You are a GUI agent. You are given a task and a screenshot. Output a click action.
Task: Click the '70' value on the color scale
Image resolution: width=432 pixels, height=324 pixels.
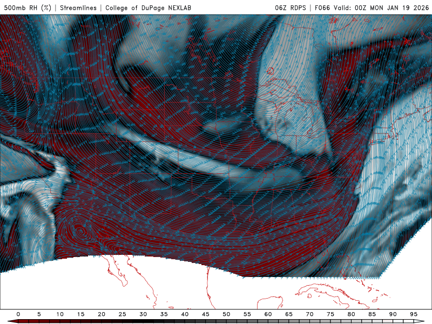pyautogui.click(x=309, y=314)
